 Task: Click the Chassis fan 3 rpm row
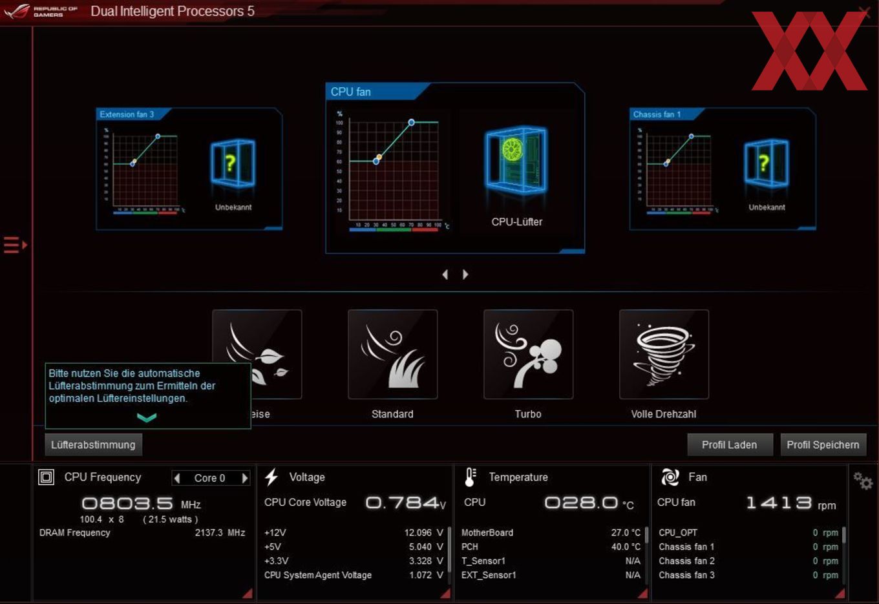(748, 575)
